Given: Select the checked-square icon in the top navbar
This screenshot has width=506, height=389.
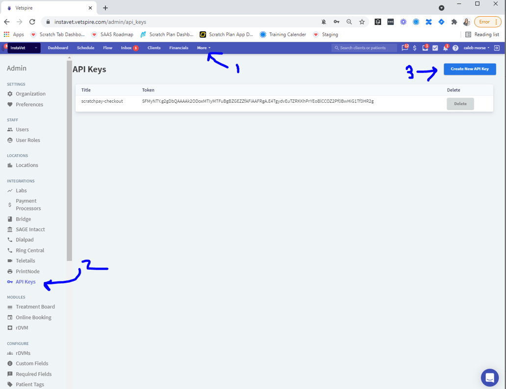Looking at the screenshot, I should (x=435, y=47).
